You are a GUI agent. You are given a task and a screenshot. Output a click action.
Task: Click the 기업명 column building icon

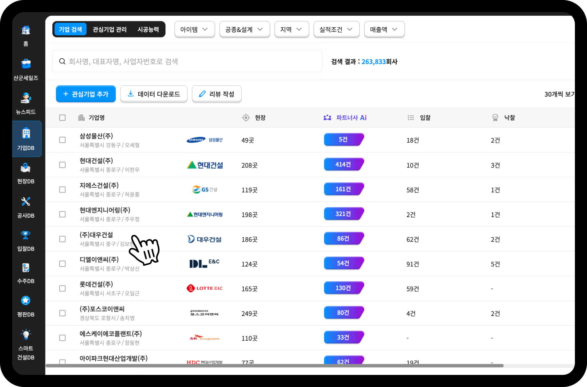click(81, 118)
